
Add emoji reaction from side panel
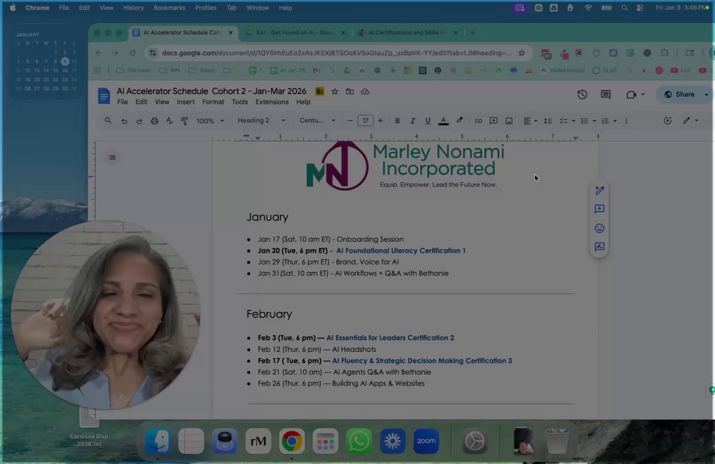(x=599, y=228)
